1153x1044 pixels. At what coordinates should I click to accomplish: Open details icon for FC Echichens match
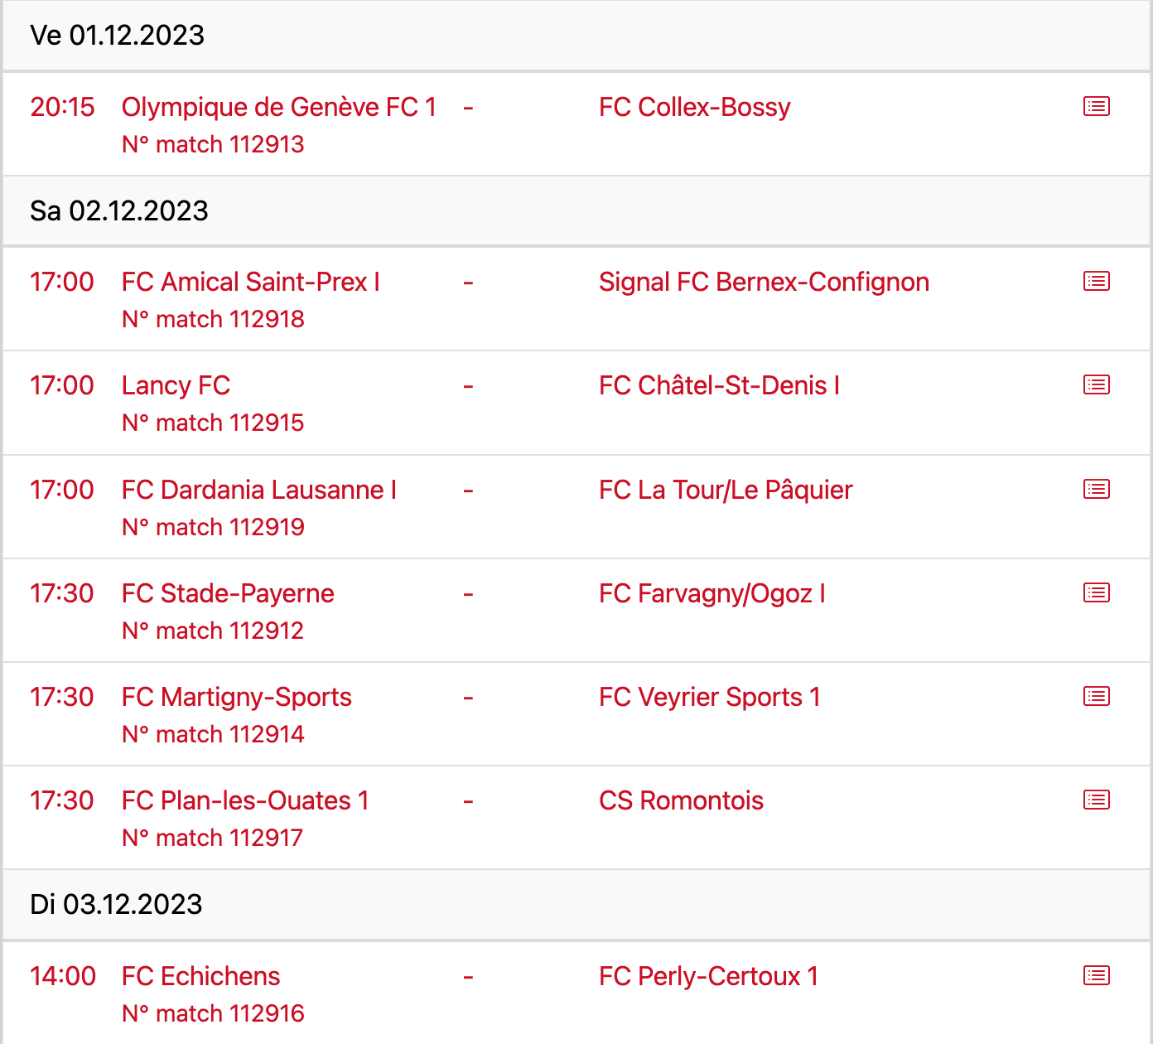pos(1096,975)
